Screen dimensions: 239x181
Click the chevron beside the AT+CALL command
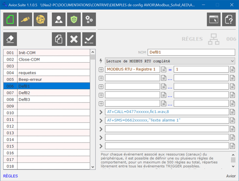[x=101, y=112]
